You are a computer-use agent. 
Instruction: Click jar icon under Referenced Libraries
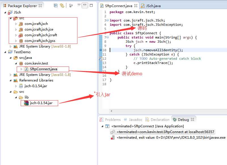coord(21,86)
